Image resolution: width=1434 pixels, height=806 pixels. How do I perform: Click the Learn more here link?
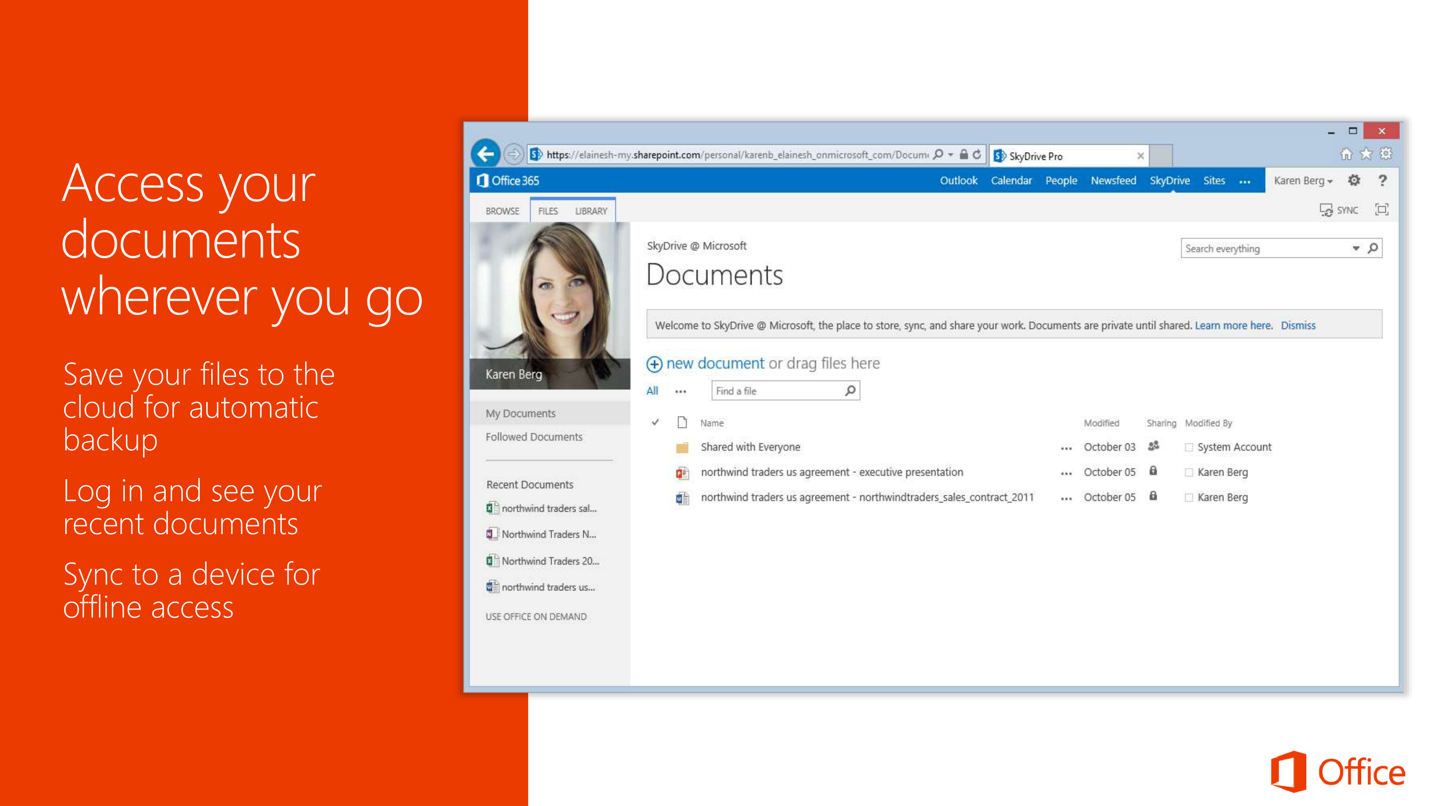(1234, 325)
